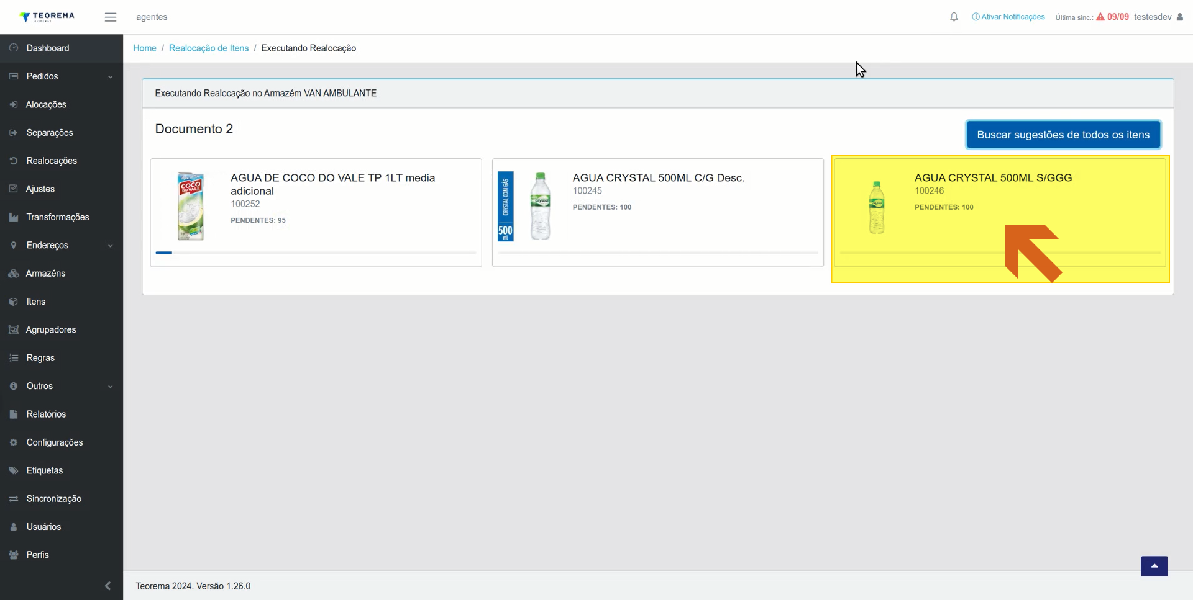Click the Etiquetas tags icon
Screen dimensions: 1193x600
pos(14,470)
